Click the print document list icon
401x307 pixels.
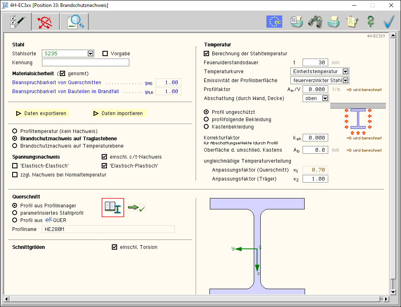[x=296, y=22]
